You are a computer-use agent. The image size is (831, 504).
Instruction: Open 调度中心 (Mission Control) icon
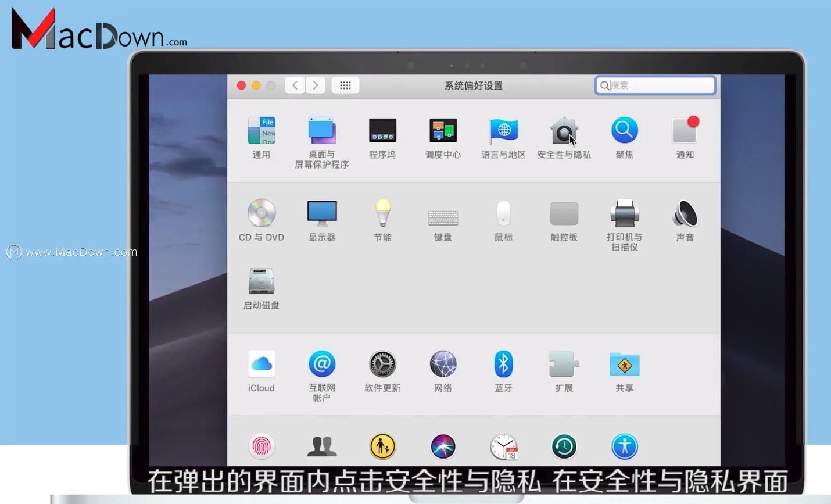pyautogui.click(x=443, y=131)
